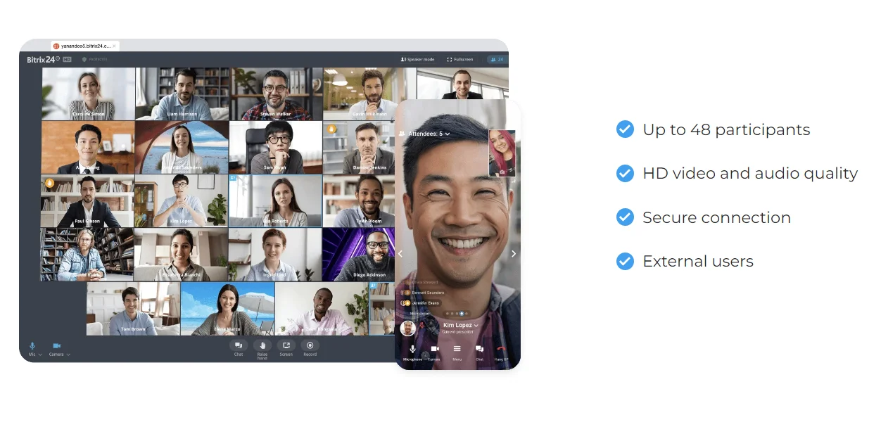881x434 pixels.
Task: Mute the Microphone in the mobile call
Action: click(x=412, y=350)
